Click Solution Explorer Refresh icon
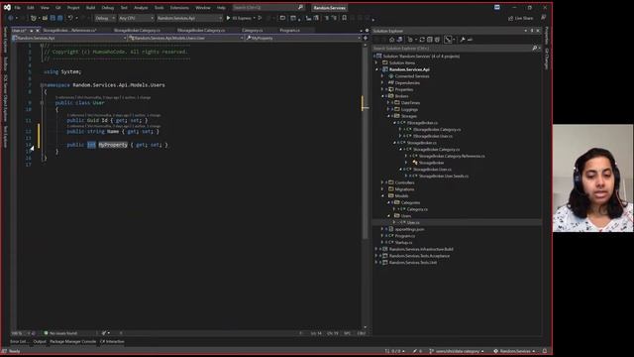This screenshot has height=357, width=634. pos(422,40)
